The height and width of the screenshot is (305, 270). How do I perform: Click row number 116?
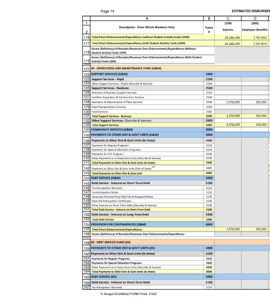[x=87, y=37]
